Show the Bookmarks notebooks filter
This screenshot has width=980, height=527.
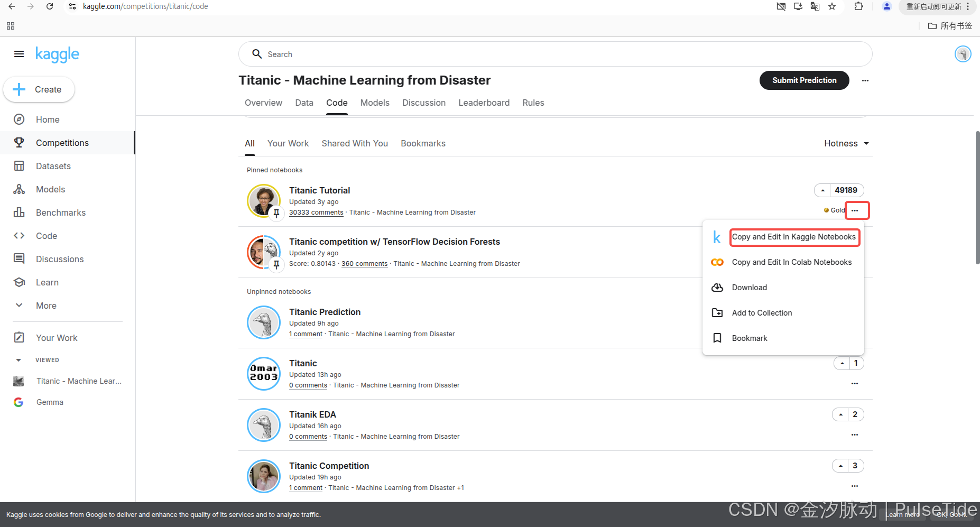tap(423, 143)
